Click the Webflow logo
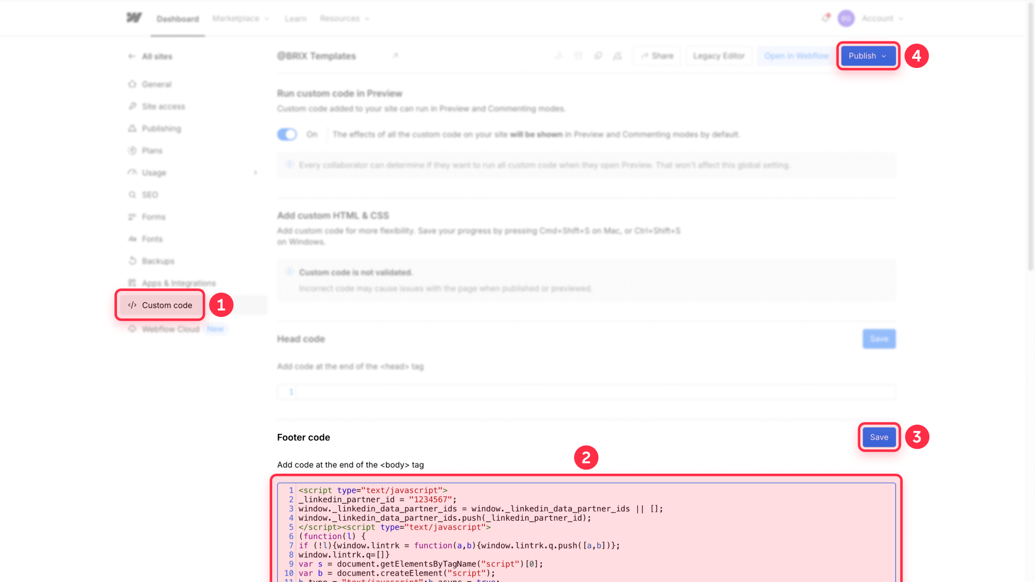The image size is (1035, 582). pos(133,17)
